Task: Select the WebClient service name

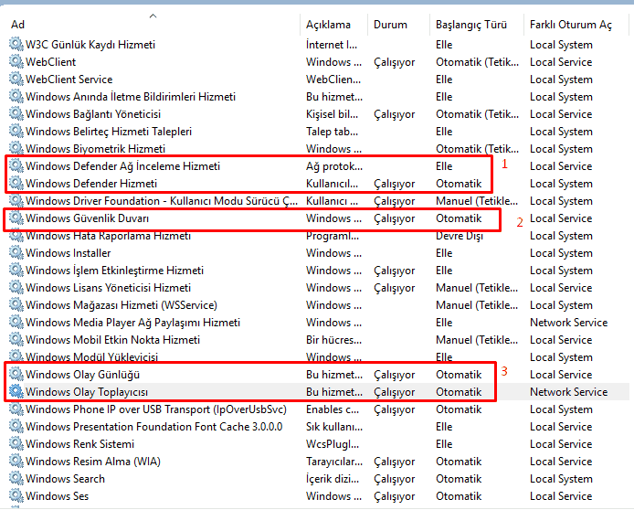Action: pyautogui.click(x=50, y=62)
